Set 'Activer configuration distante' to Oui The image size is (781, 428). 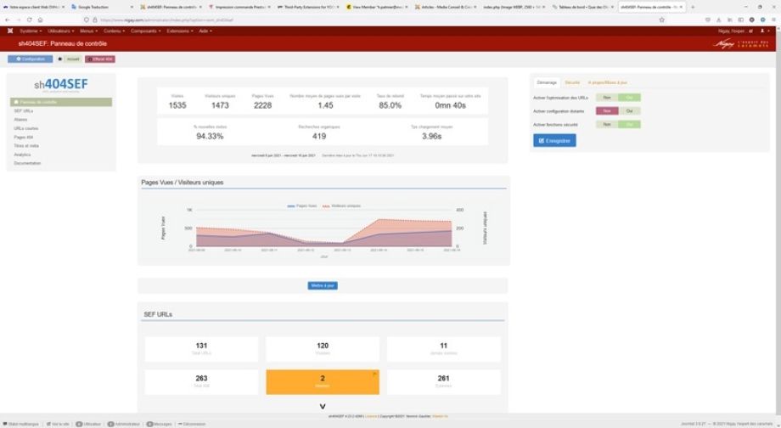pyautogui.click(x=630, y=111)
